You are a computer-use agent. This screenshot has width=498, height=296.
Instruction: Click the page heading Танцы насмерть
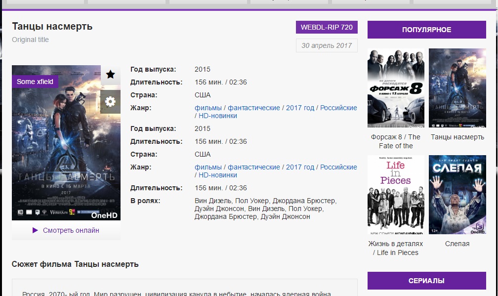point(52,26)
